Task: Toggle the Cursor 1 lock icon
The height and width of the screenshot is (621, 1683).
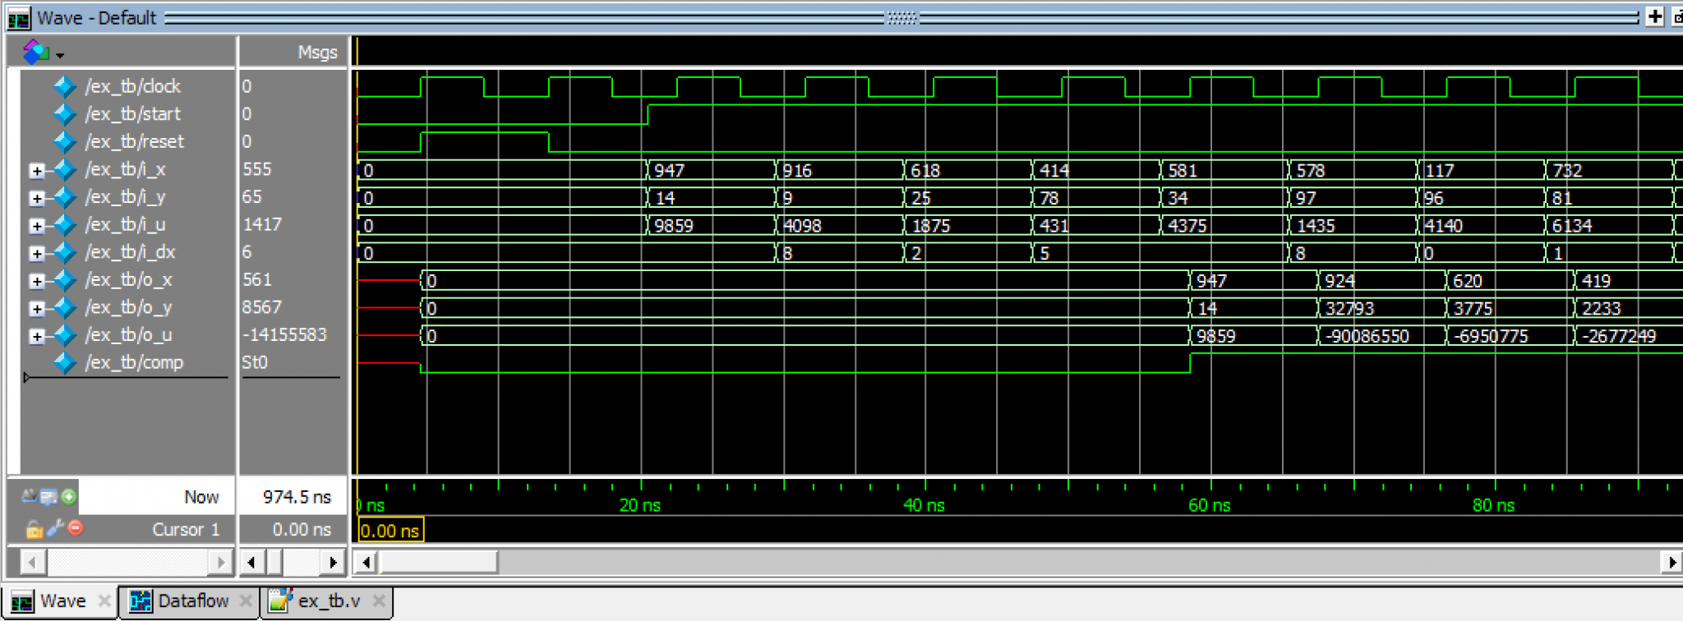Action: coord(34,529)
